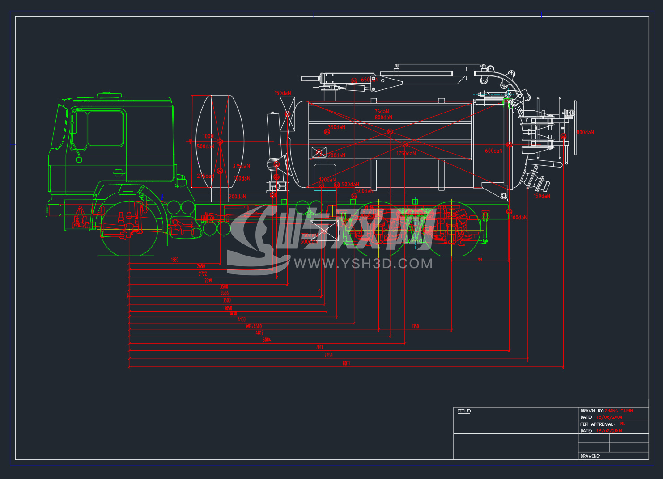Select the 3566 dimension value
Image resolution: width=663 pixels, height=479 pixels.
click(225, 294)
